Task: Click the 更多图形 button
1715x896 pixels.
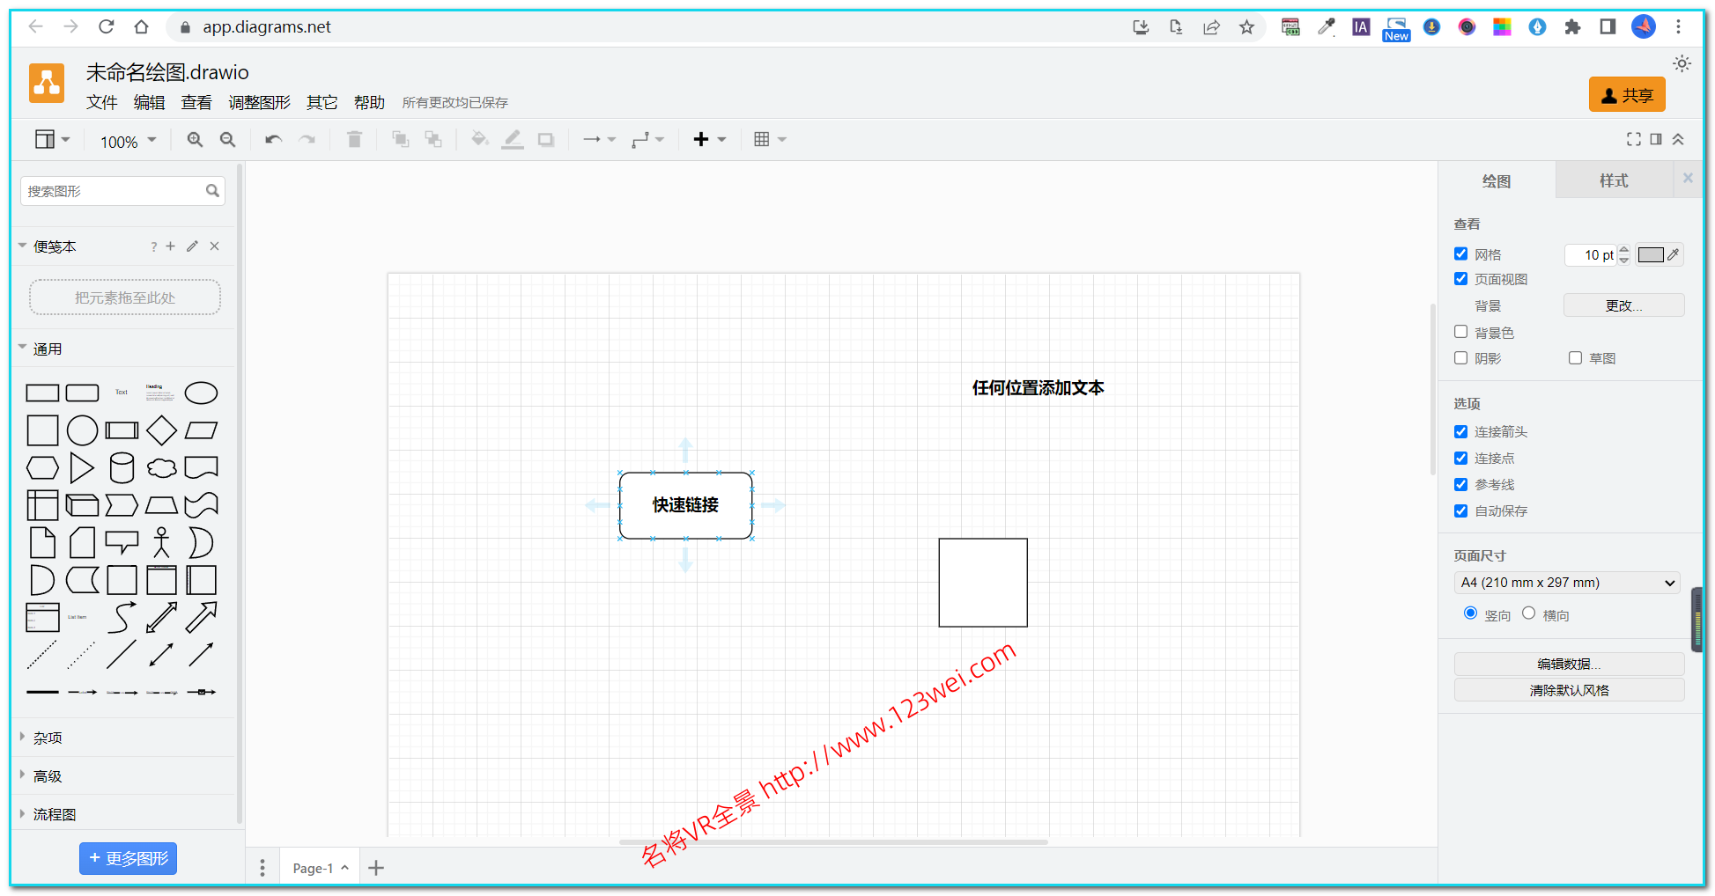Action: (x=129, y=858)
